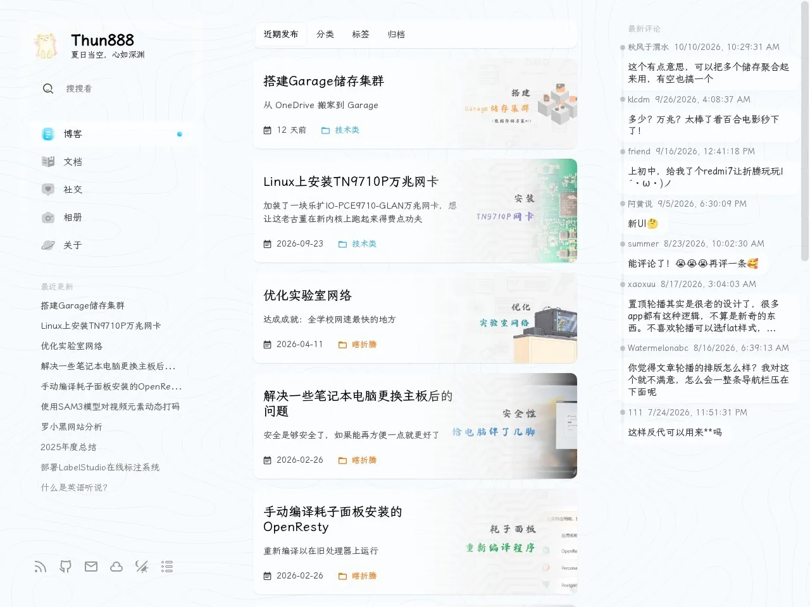This screenshot has width=810, height=607.
Task: Click the search magnifier icon
Action: click(x=48, y=89)
